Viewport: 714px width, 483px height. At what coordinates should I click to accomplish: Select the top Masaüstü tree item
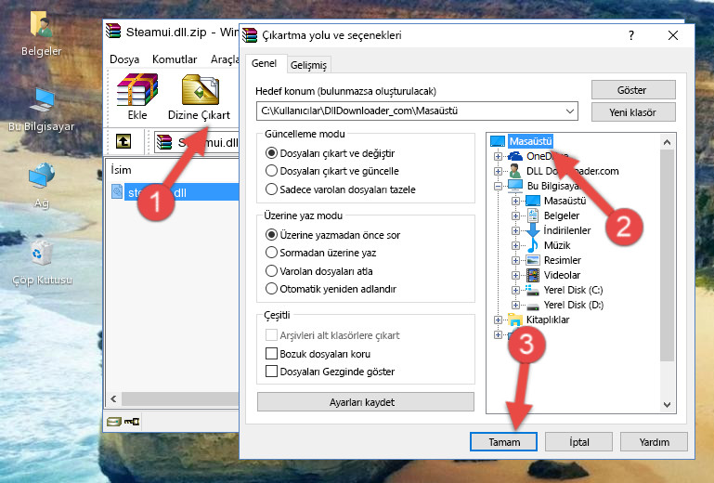pos(530,141)
